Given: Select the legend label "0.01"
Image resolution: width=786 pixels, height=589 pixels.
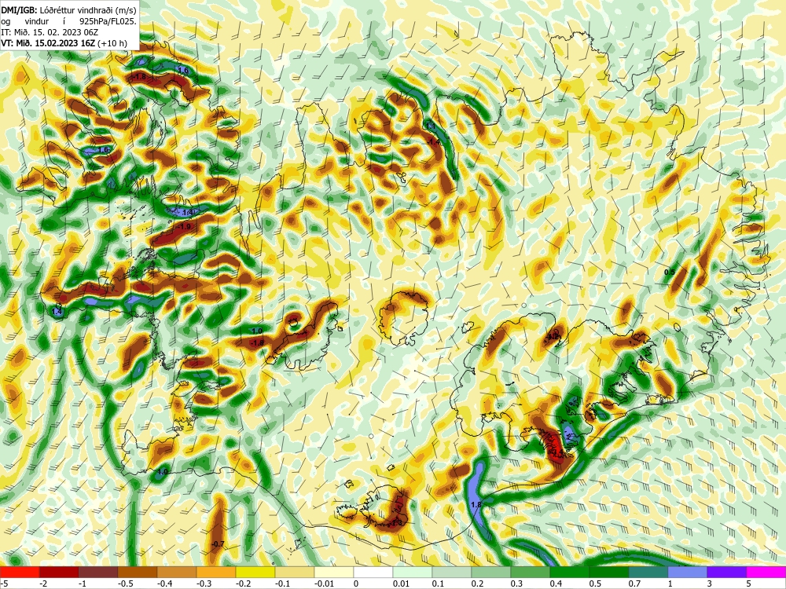Looking at the screenshot, I should (x=401, y=584).
